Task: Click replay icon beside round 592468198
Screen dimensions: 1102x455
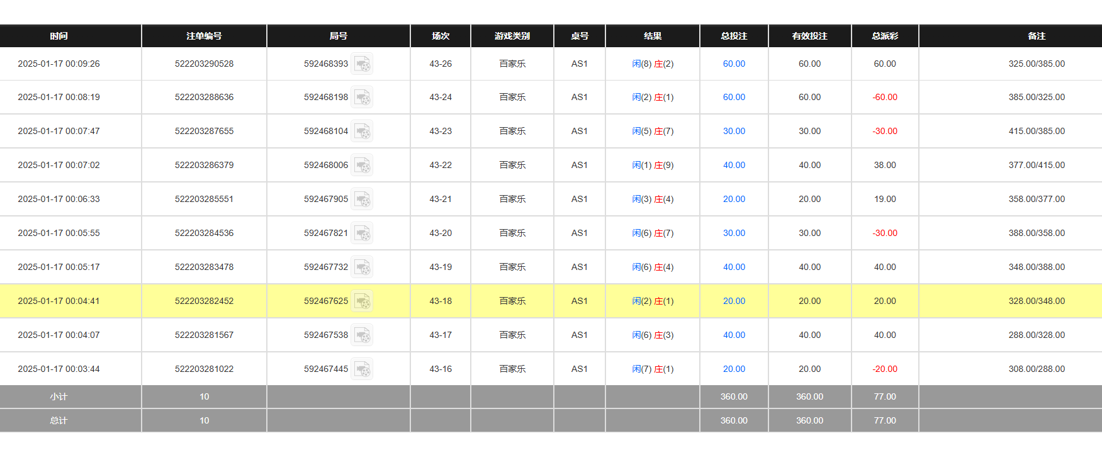Action: tap(362, 98)
